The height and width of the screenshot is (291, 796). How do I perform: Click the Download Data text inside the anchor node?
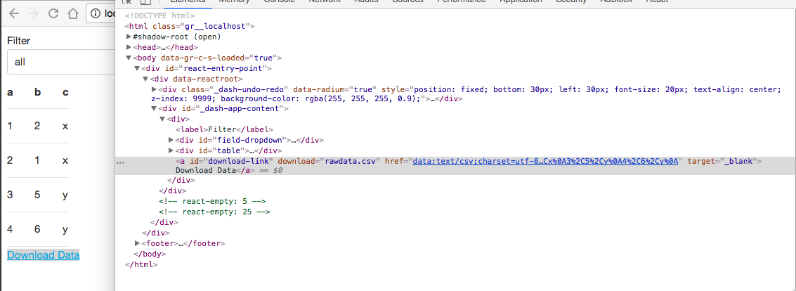[206, 171]
